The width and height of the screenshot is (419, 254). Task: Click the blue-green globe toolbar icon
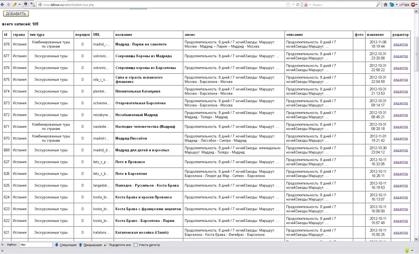tap(392, 5)
